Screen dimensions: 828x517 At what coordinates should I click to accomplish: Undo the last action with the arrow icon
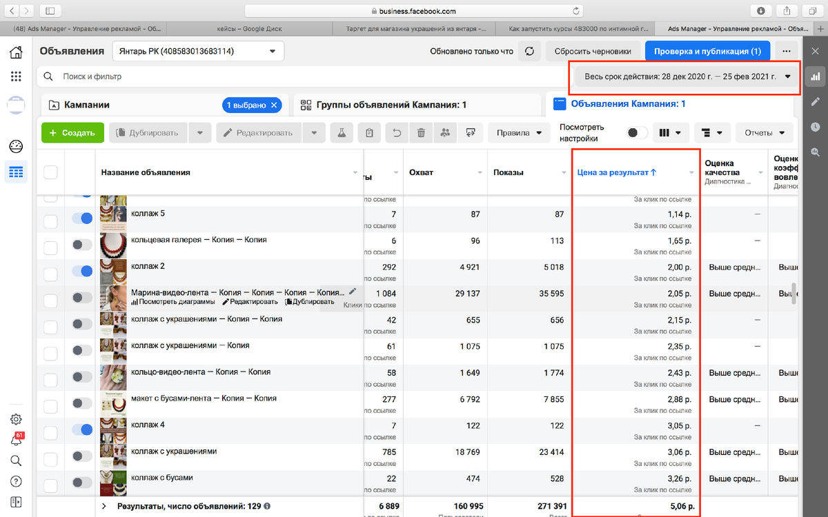tap(397, 133)
